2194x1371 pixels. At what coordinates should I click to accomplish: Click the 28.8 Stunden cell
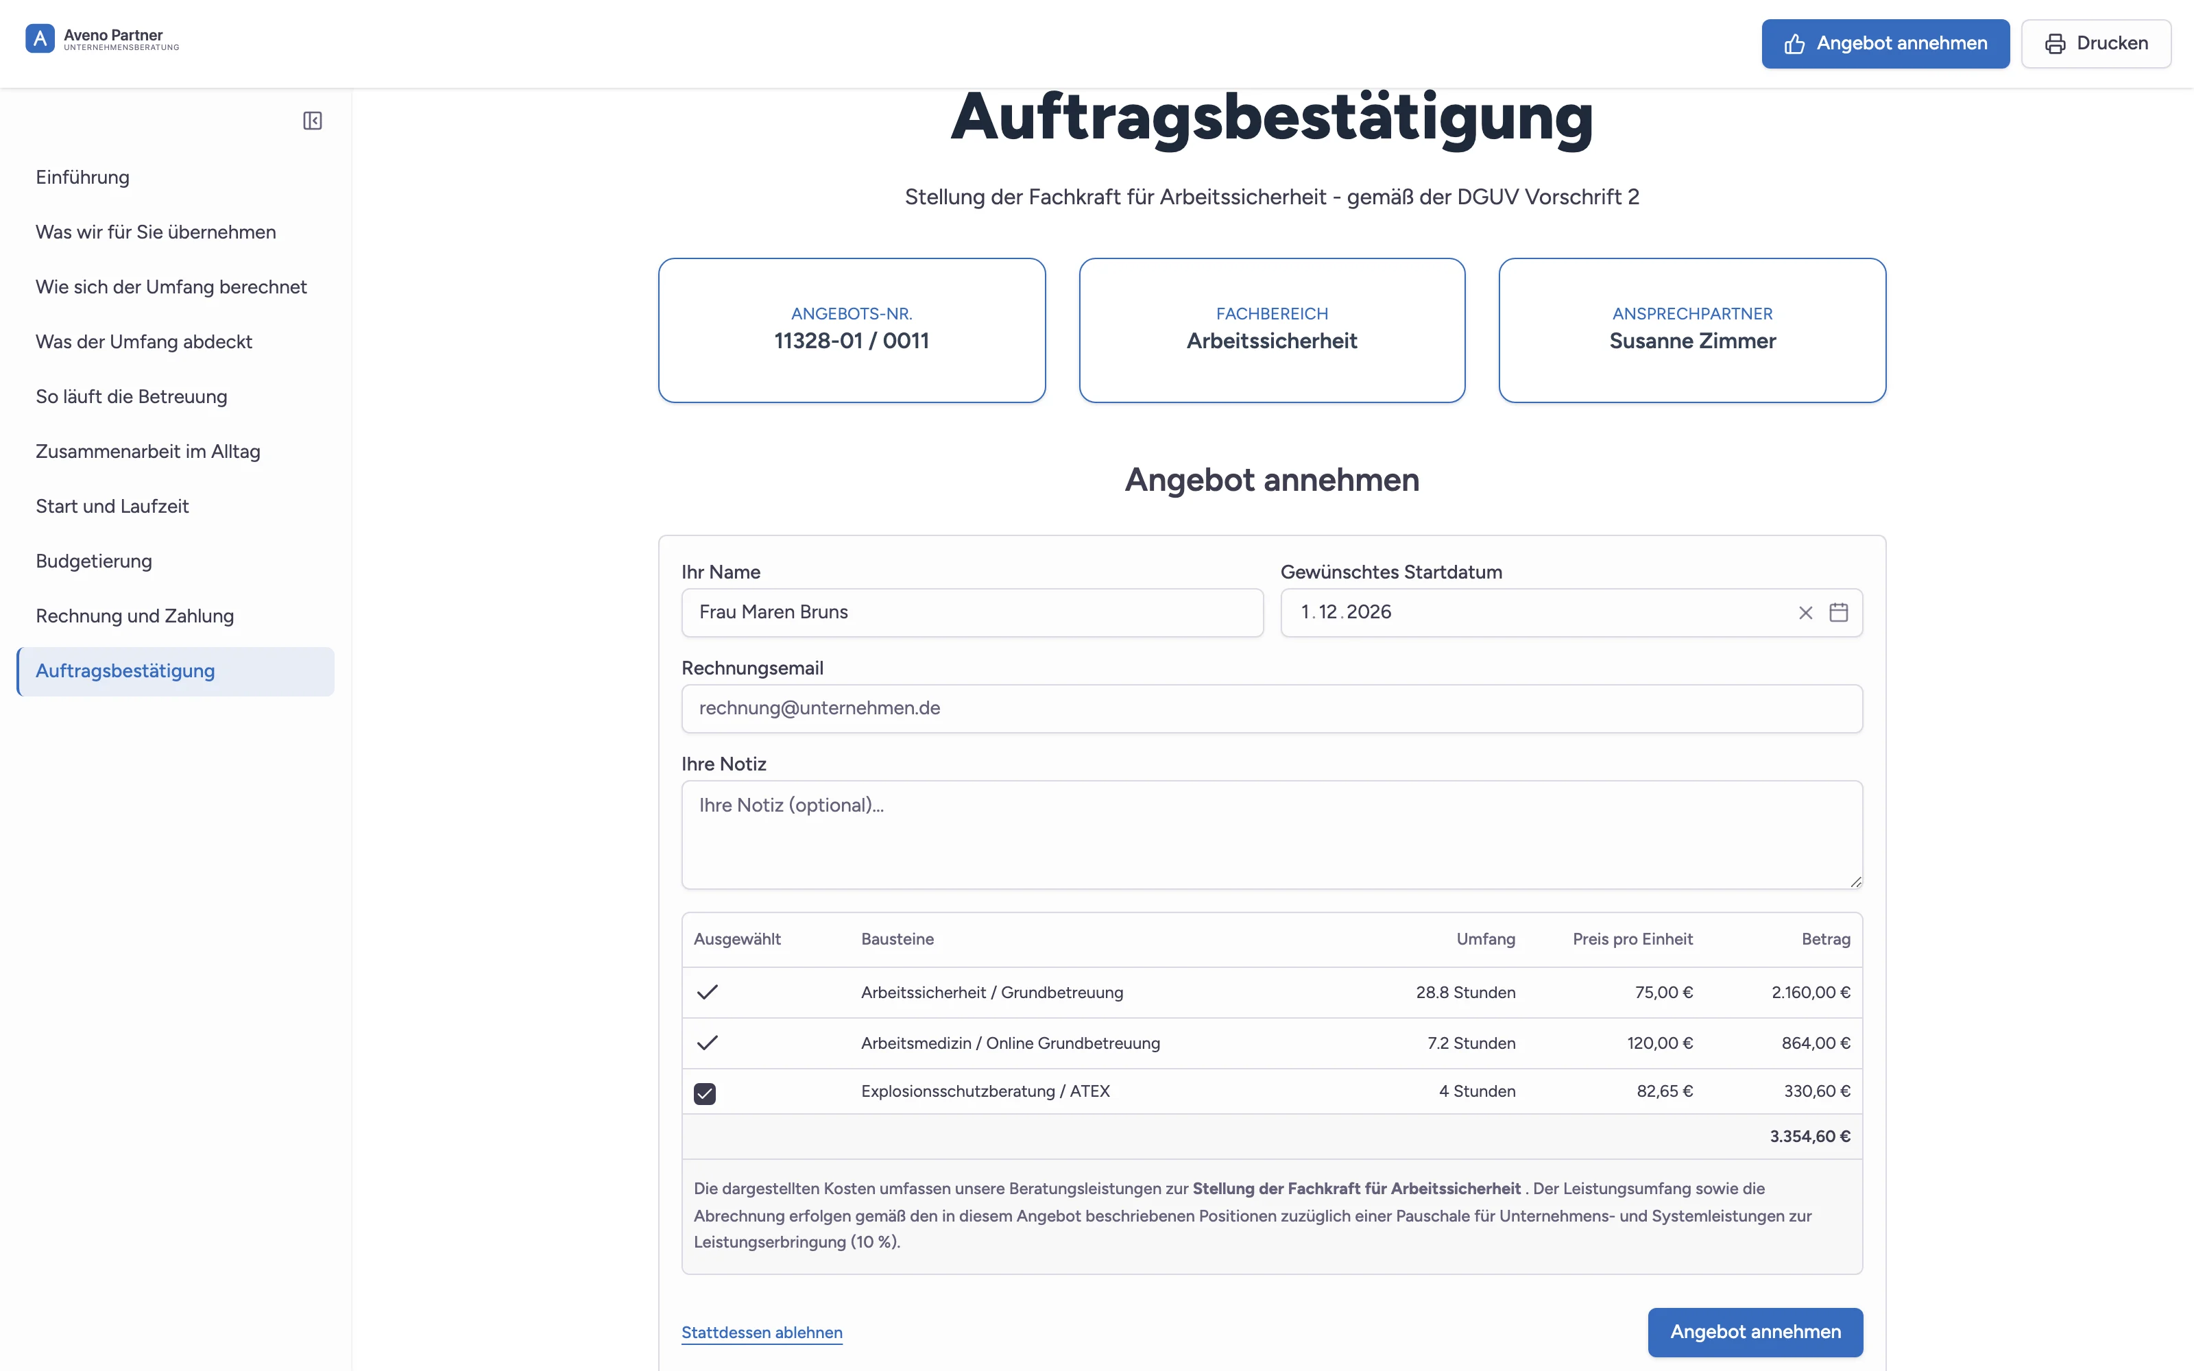pos(1465,993)
